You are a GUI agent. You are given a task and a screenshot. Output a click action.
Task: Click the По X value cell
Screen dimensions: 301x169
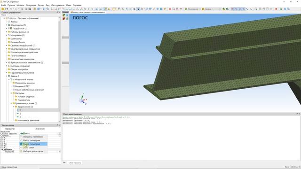pos(40,138)
